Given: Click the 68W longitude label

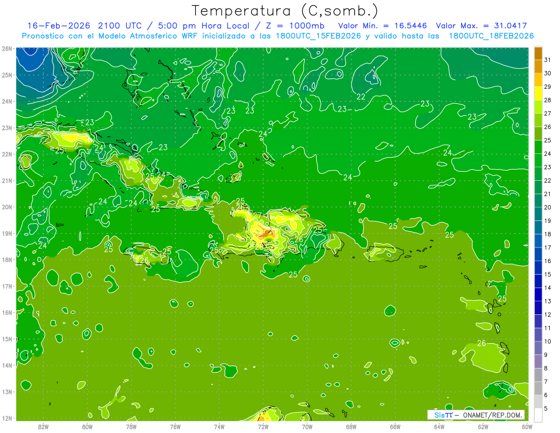Looking at the screenshot, I should pyautogui.click(x=351, y=426).
